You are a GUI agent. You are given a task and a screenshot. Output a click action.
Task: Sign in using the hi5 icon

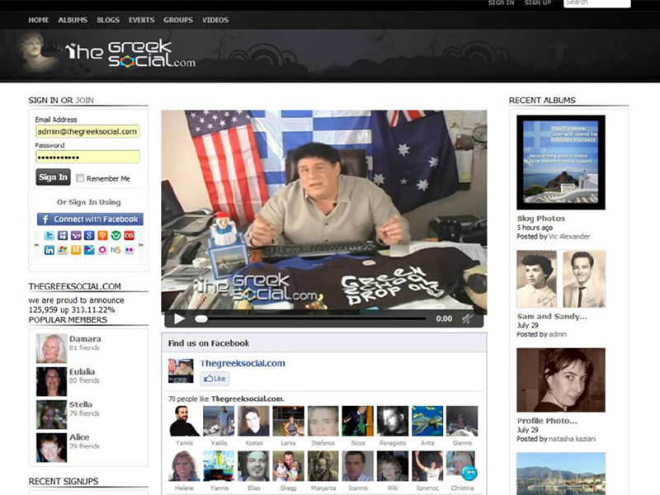(x=115, y=250)
